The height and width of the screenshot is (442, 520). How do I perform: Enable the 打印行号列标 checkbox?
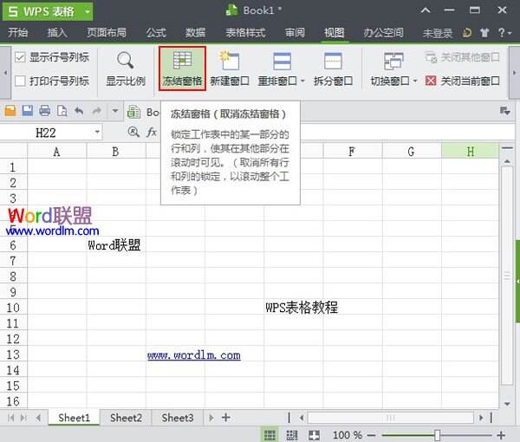point(20,81)
